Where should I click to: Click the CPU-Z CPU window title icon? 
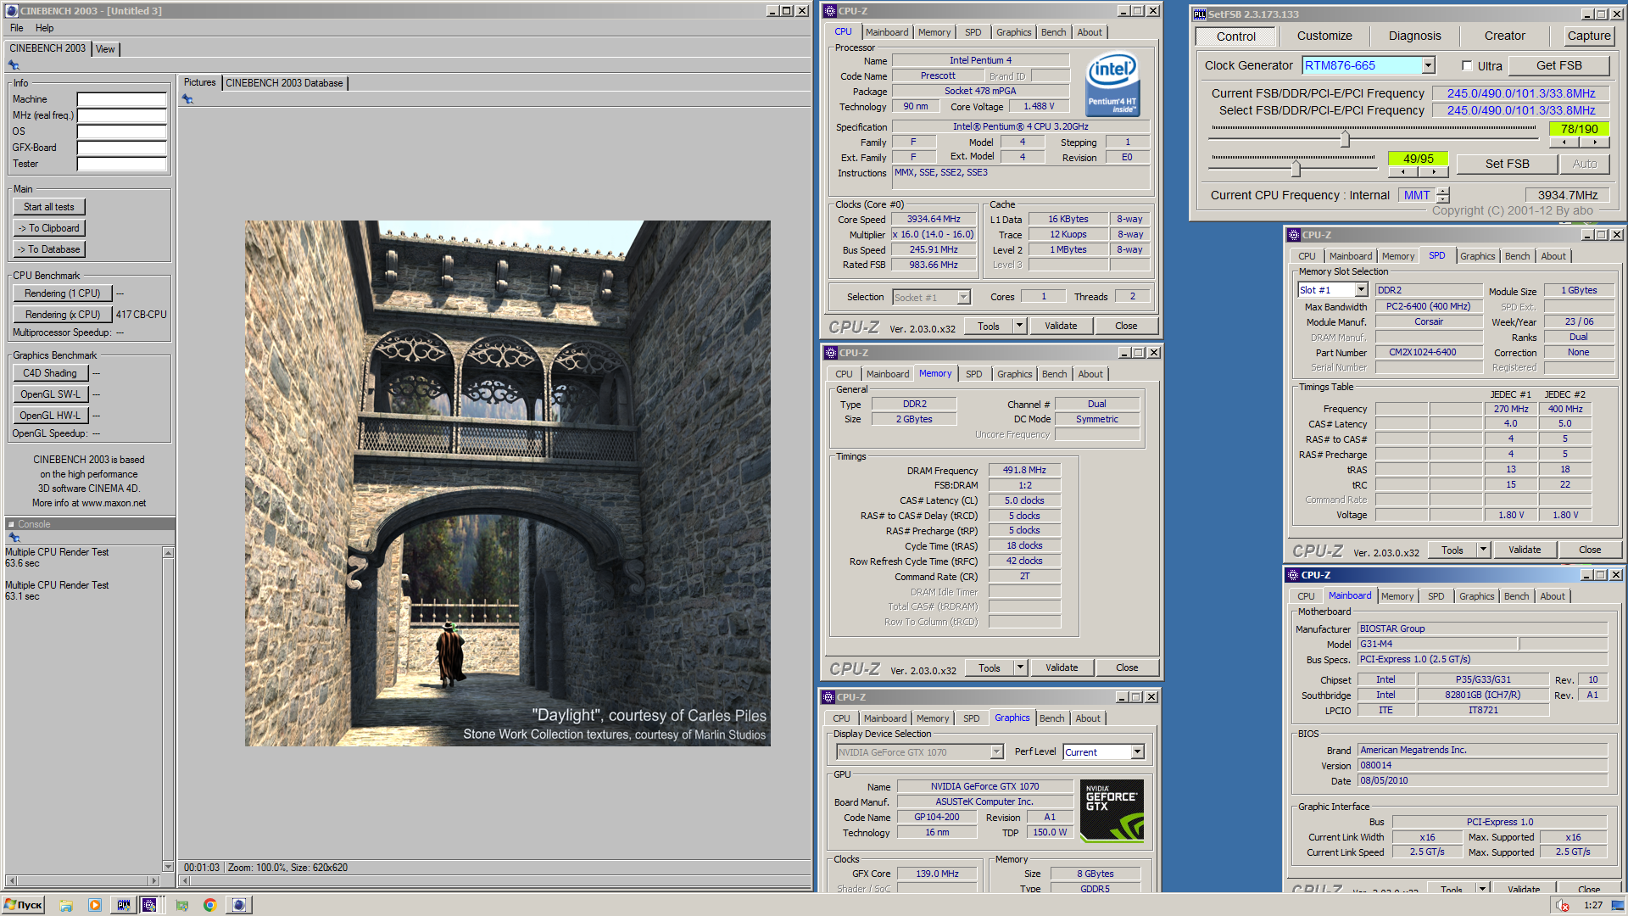(x=830, y=11)
